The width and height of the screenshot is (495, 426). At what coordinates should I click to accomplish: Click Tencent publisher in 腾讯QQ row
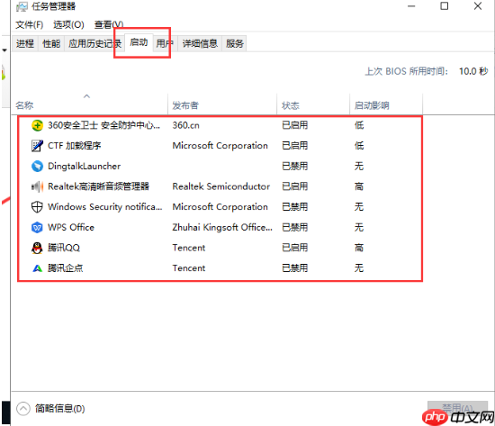(189, 248)
